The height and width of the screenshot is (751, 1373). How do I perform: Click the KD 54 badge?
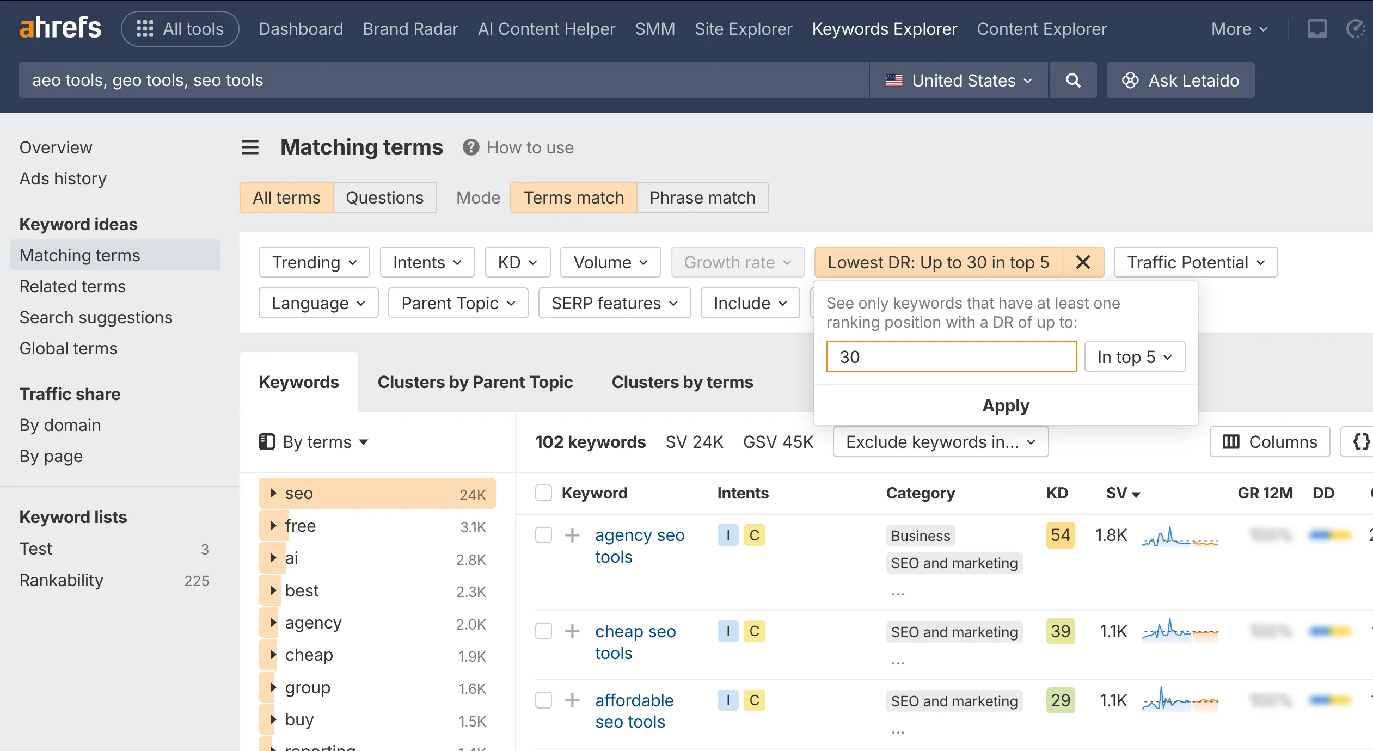(x=1060, y=535)
